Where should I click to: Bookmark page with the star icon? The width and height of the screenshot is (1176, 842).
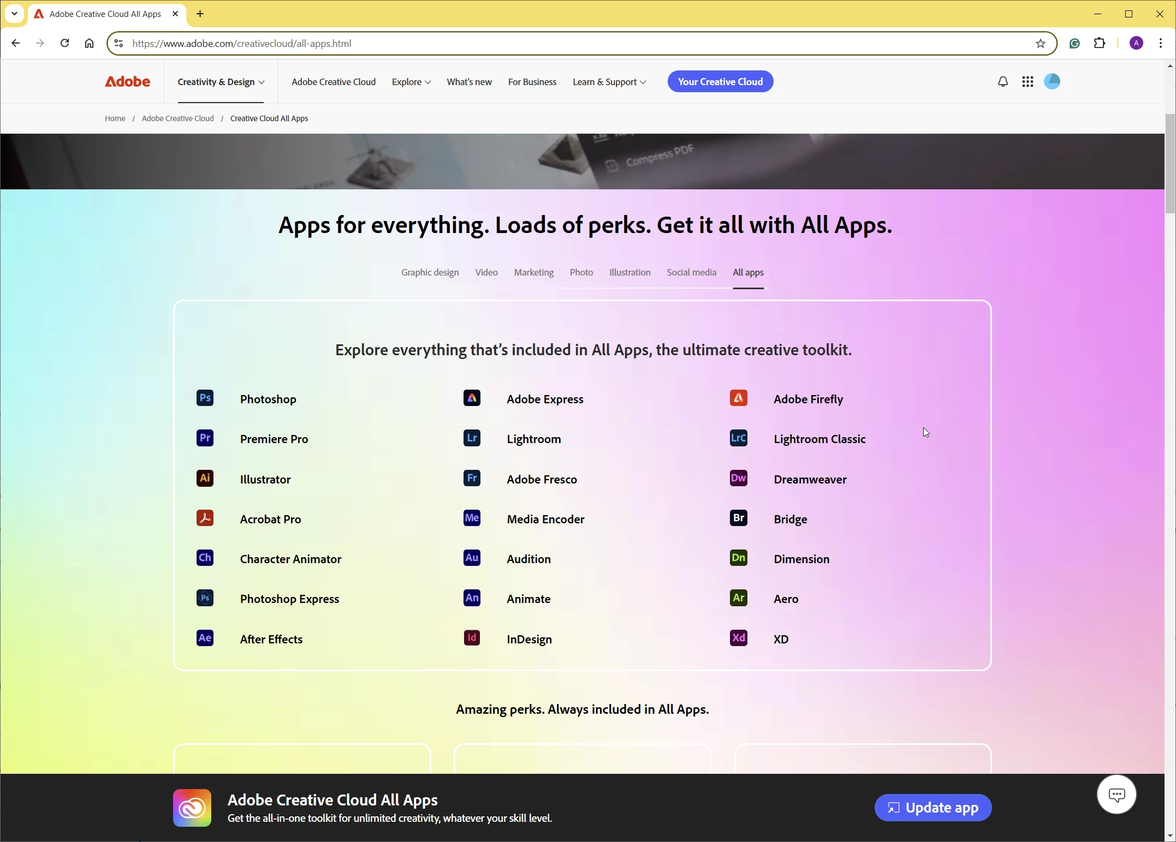1040,44
